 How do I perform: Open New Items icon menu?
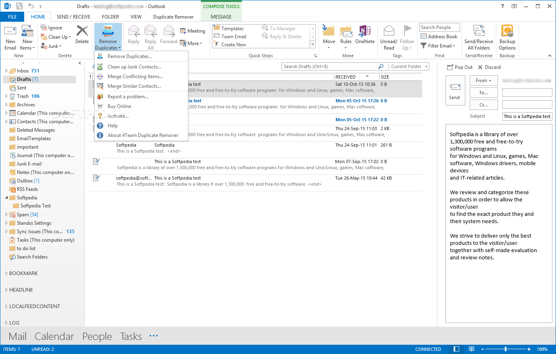[27, 31]
